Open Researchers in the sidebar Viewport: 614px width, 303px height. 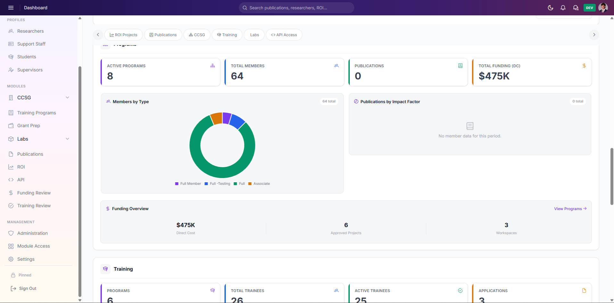(x=30, y=31)
